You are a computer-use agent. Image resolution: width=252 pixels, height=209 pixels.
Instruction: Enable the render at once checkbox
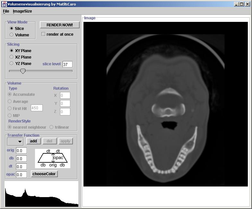click(43, 34)
